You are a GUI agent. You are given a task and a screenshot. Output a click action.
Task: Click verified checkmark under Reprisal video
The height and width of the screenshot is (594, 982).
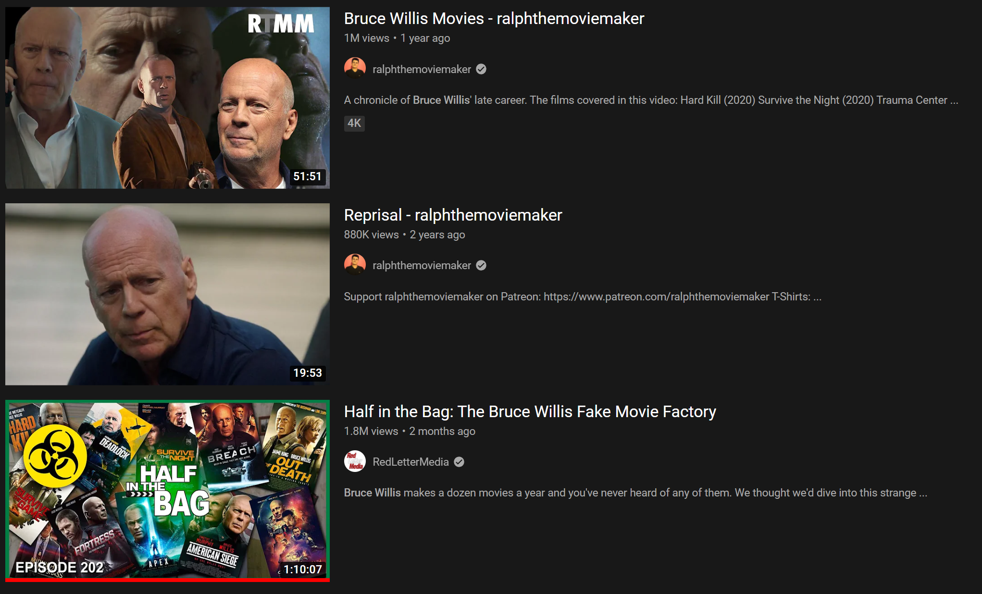click(x=481, y=265)
